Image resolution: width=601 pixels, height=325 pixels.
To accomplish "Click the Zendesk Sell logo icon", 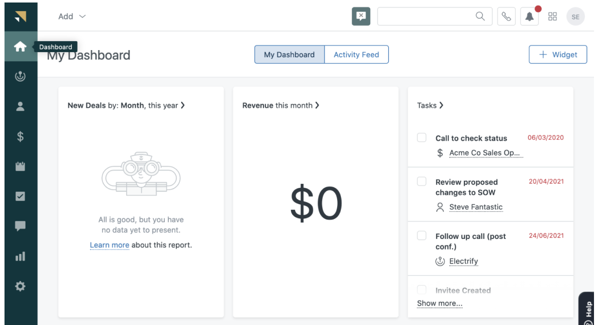I will point(21,16).
